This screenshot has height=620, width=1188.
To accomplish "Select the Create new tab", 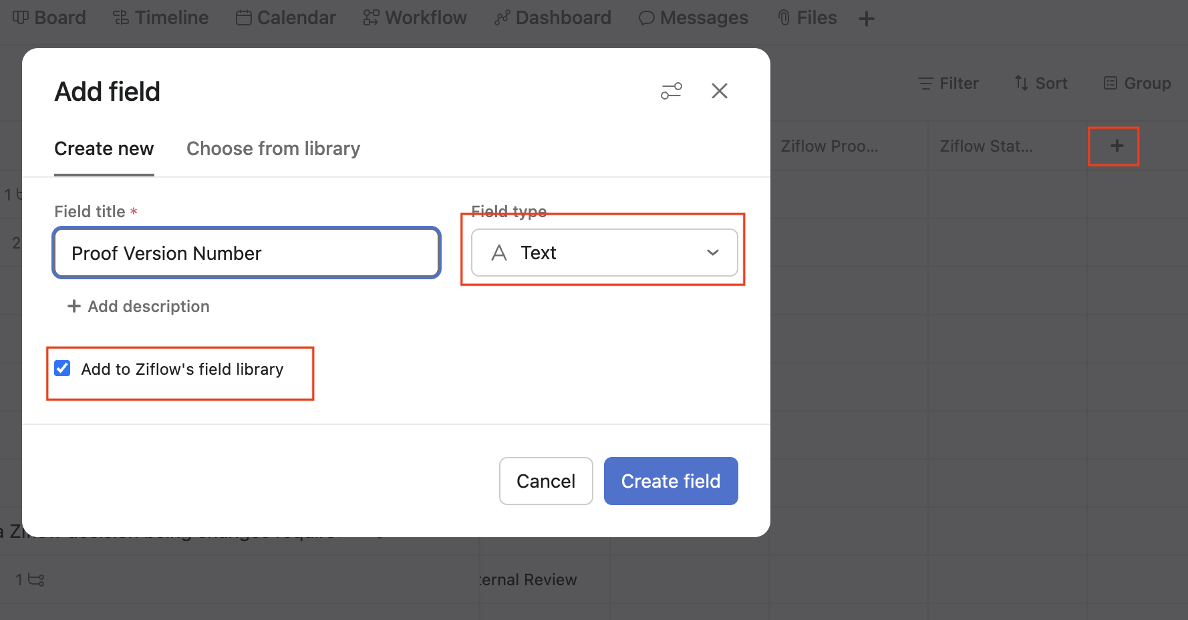I will [x=104, y=148].
